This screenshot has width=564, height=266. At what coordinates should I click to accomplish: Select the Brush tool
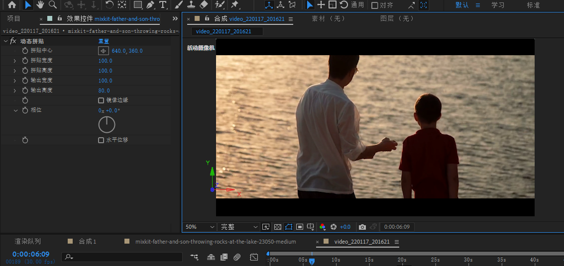pos(179,4)
